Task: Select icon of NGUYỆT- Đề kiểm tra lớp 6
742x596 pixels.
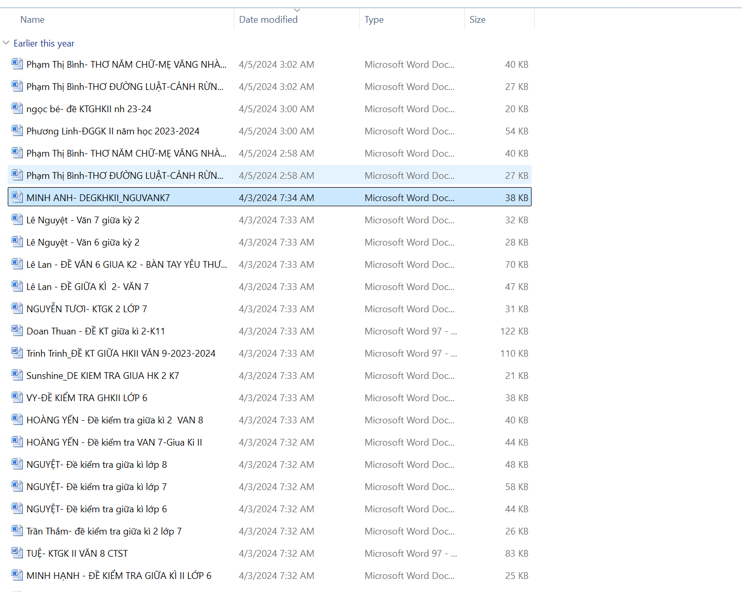Action: 17,509
